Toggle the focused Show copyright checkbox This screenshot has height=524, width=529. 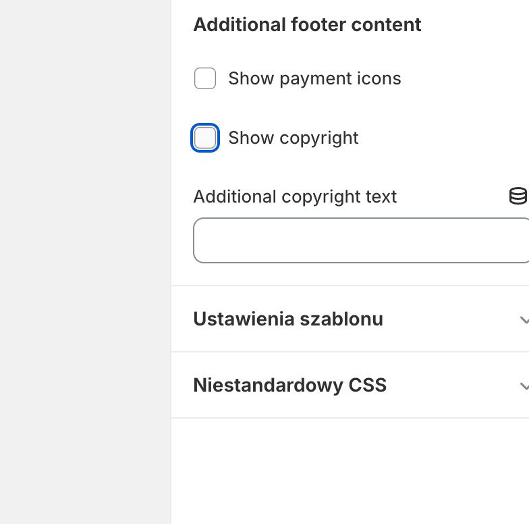pyautogui.click(x=205, y=138)
